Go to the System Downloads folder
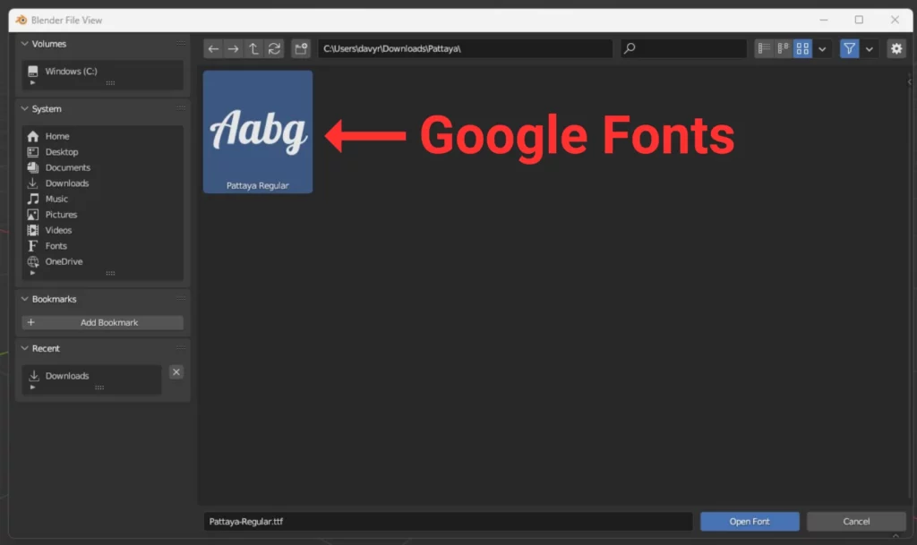 click(x=102, y=183)
